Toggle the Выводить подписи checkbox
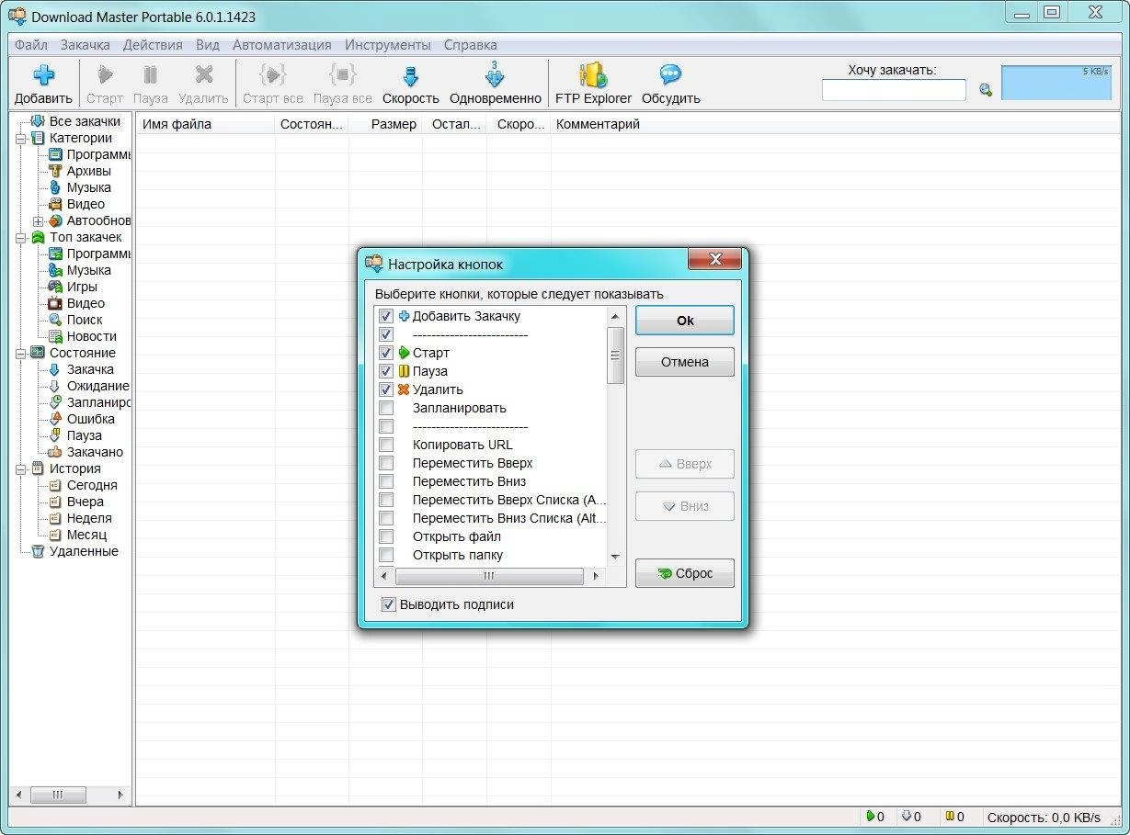The width and height of the screenshot is (1130, 835). click(389, 604)
